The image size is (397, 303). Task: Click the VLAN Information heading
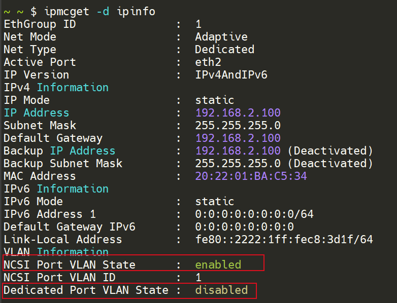(x=56, y=252)
